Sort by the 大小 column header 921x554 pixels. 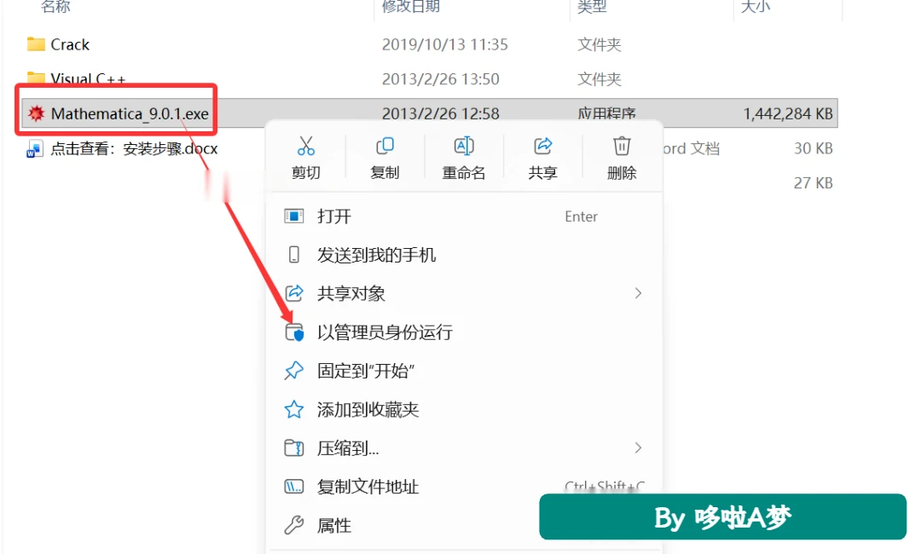(x=756, y=7)
